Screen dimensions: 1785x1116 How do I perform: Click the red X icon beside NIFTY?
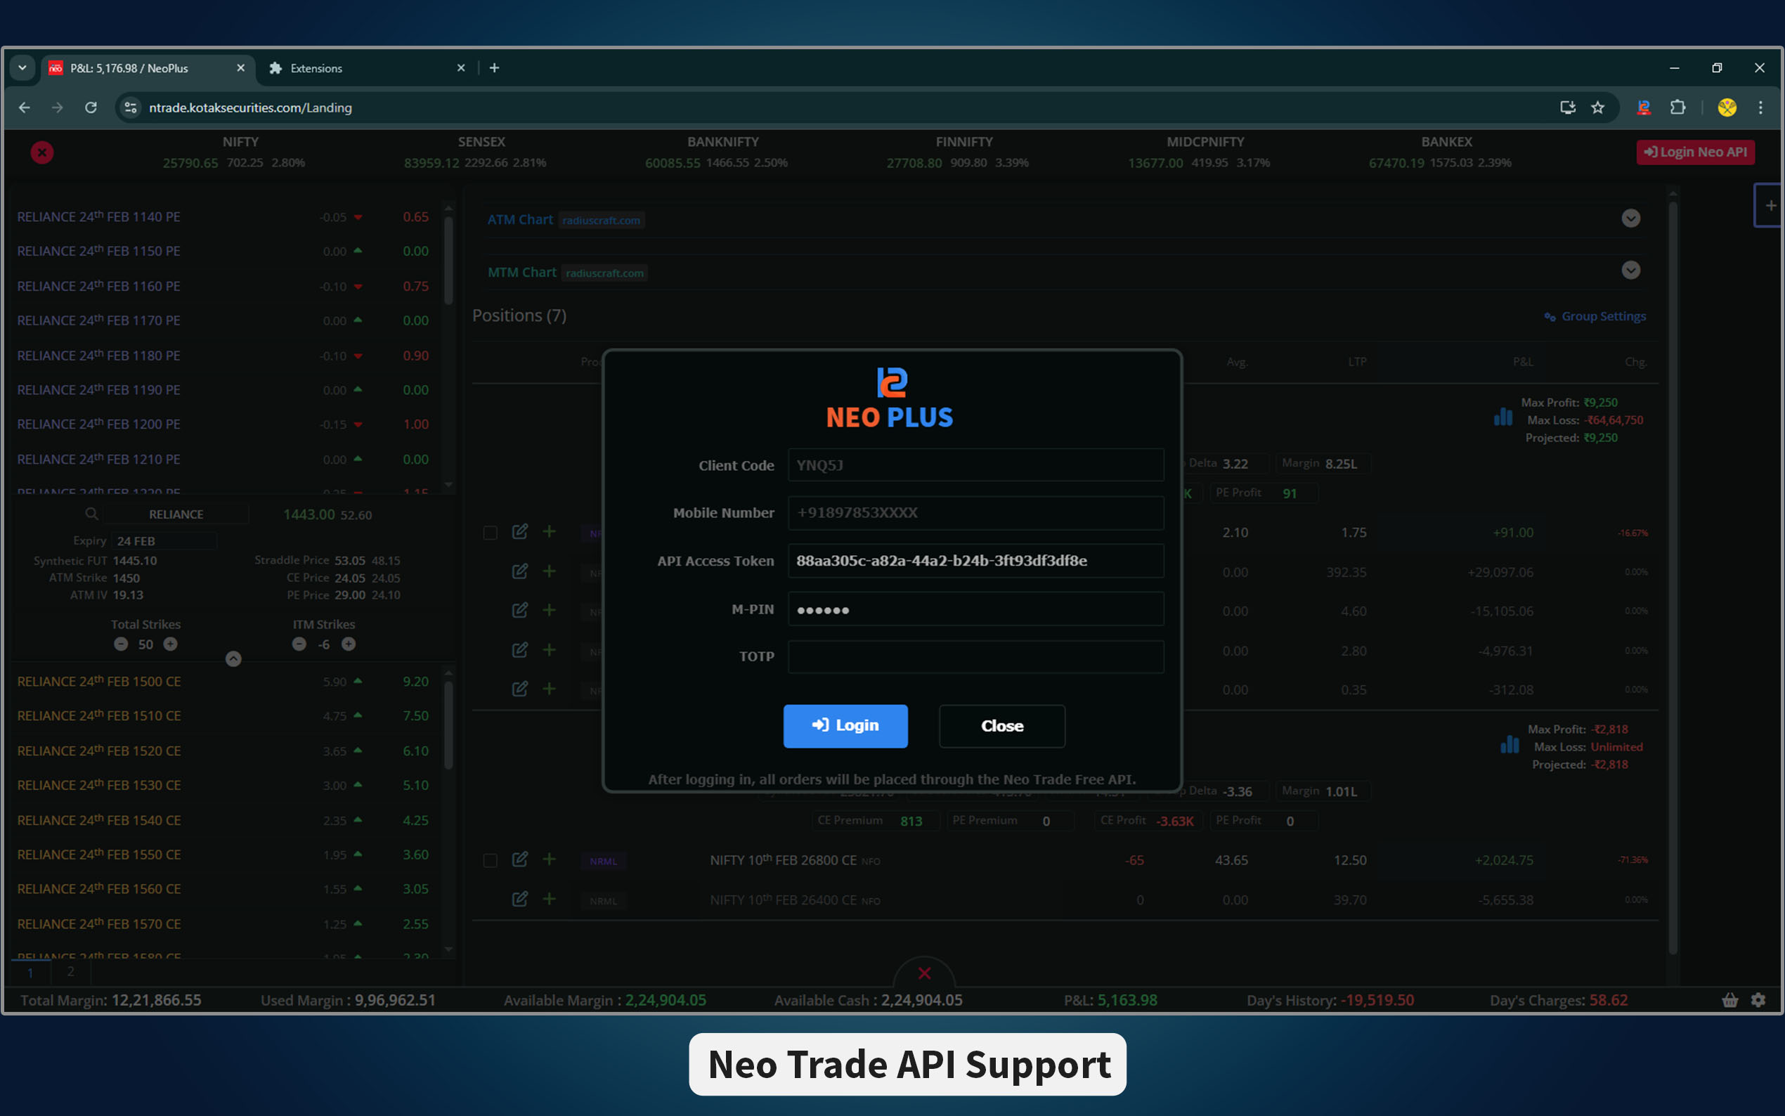(x=42, y=152)
